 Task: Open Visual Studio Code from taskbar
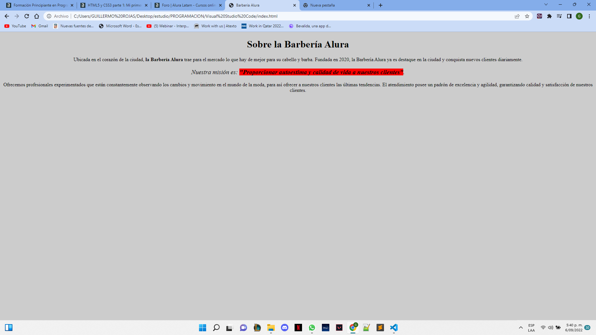[394, 328]
